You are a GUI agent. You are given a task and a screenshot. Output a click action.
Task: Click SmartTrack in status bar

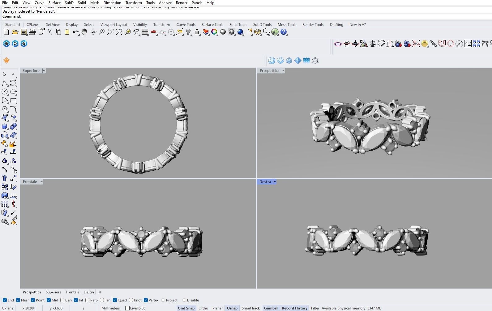tap(250, 308)
